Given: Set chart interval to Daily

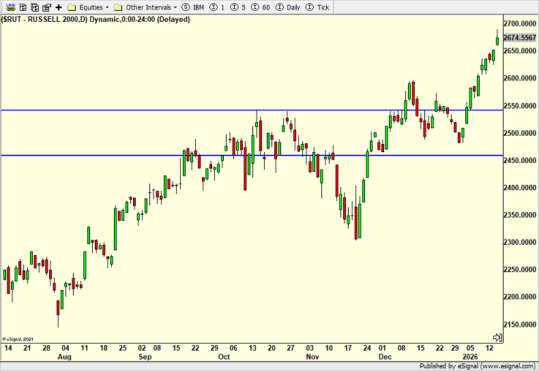Looking at the screenshot, I should pyautogui.click(x=288, y=7).
